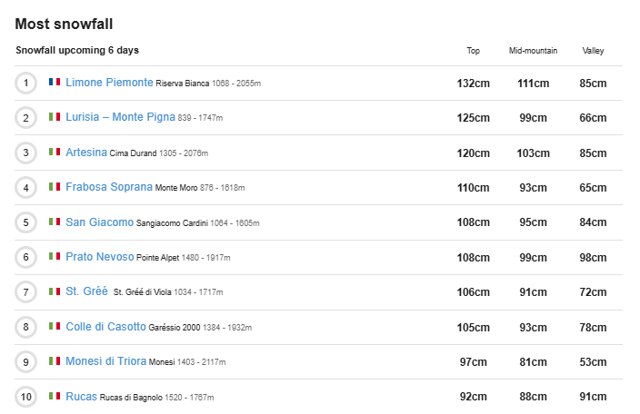Click the rank 10 circle badge
The width and height of the screenshot is (640, 414).
26,397
